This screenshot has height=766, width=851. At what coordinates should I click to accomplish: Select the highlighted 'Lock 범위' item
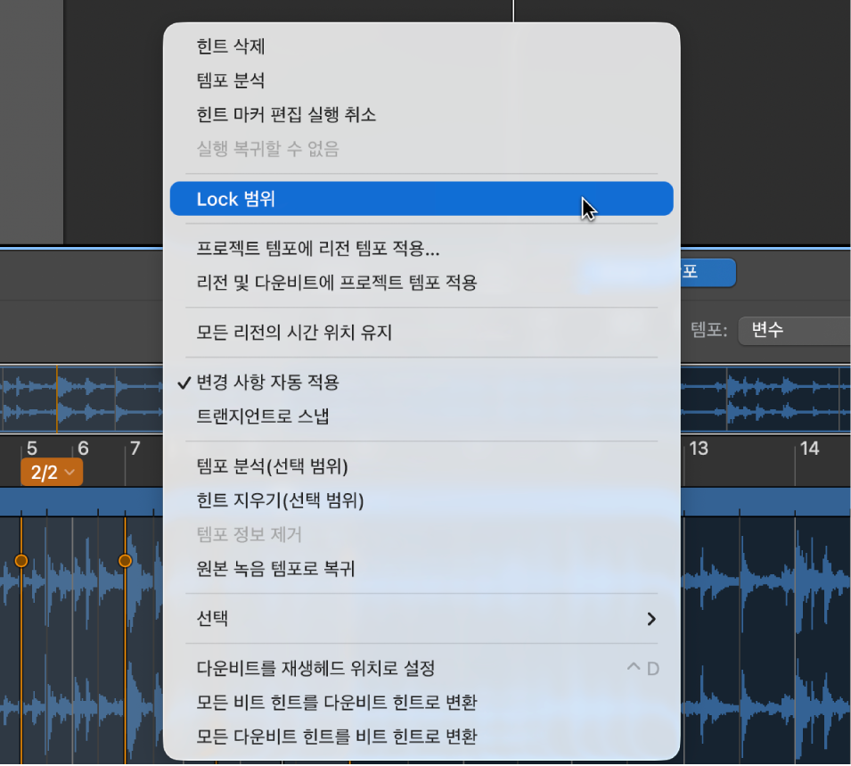pyautogui.click(x=421, y=199)
